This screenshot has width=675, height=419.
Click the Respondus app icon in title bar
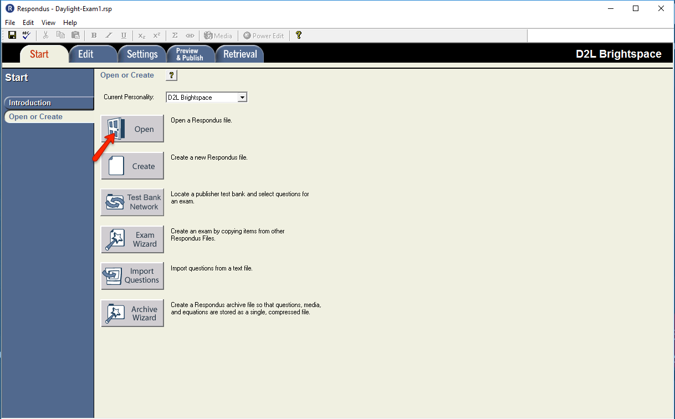pos(9,8)
